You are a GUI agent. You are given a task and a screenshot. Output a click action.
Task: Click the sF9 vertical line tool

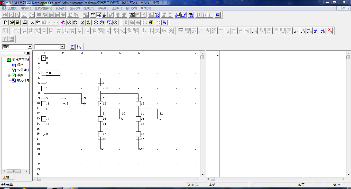coord(254,31)
